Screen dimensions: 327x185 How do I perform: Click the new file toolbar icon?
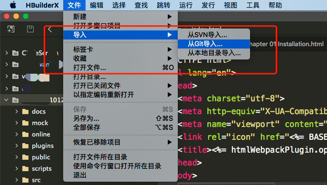coord(11,29)
